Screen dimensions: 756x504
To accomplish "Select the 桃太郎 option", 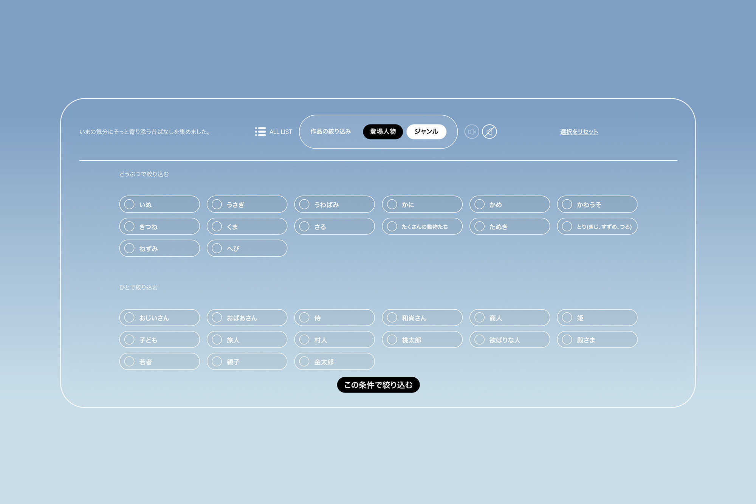I will pyautogui.click(x=422, y=340).
